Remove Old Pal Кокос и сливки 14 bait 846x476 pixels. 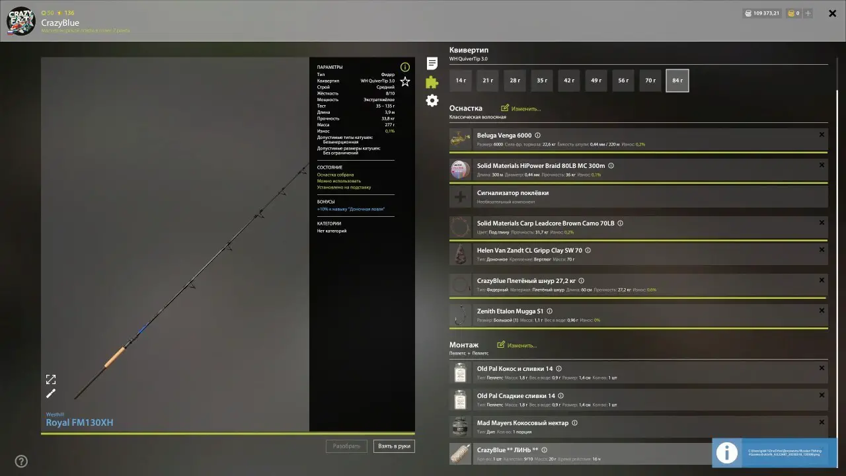pos(822,368)
